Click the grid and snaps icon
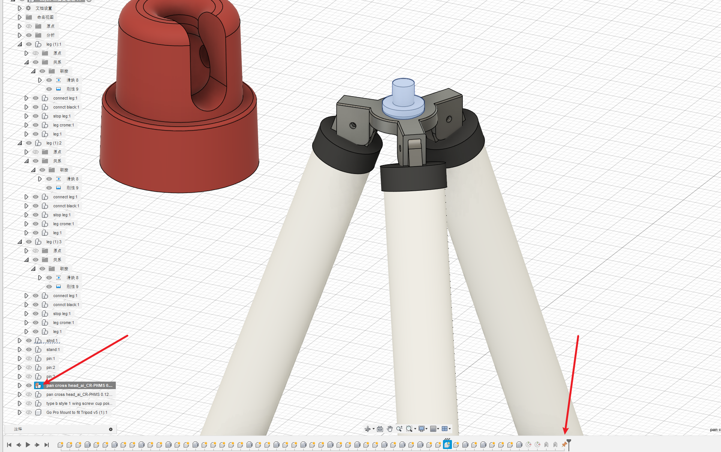721x452 pixels. 433,429
